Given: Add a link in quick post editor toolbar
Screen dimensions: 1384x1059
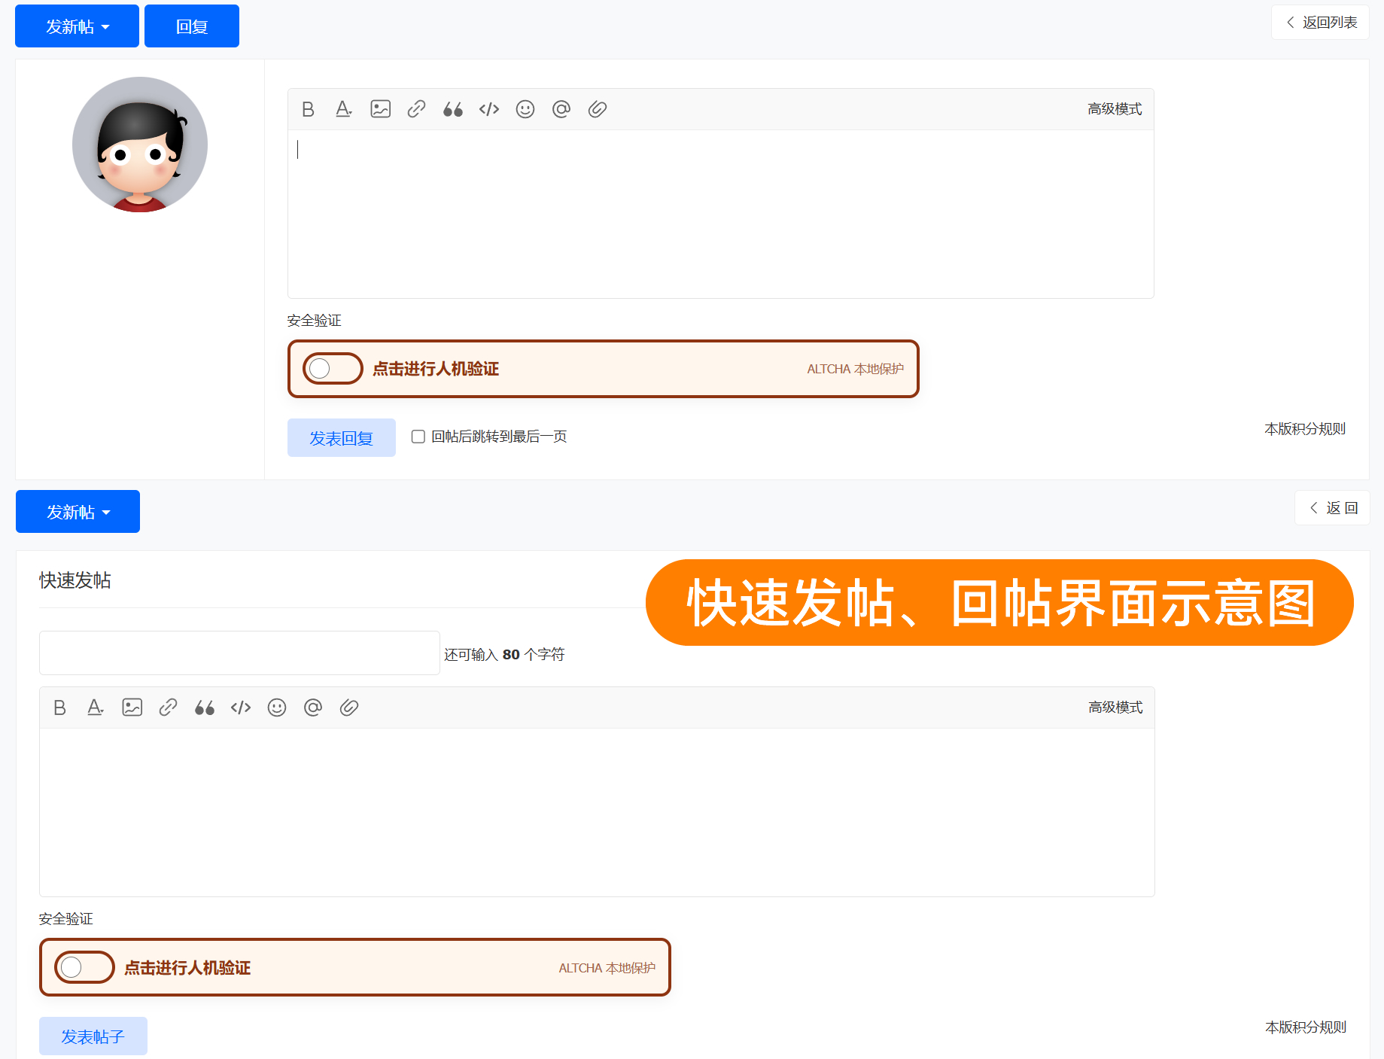Looking at the screenshot, I should pyautogui.click(x=169, y=708).
